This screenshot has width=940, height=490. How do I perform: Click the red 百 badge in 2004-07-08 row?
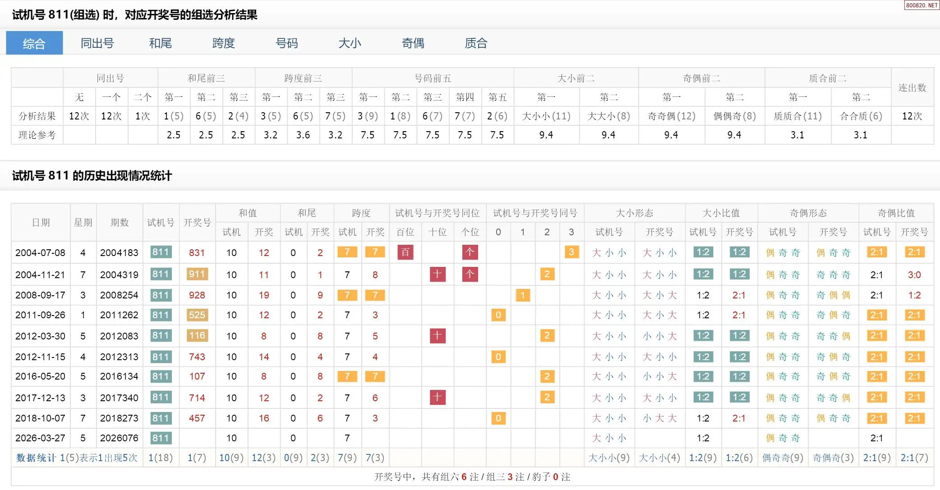[x=405, y=252]
